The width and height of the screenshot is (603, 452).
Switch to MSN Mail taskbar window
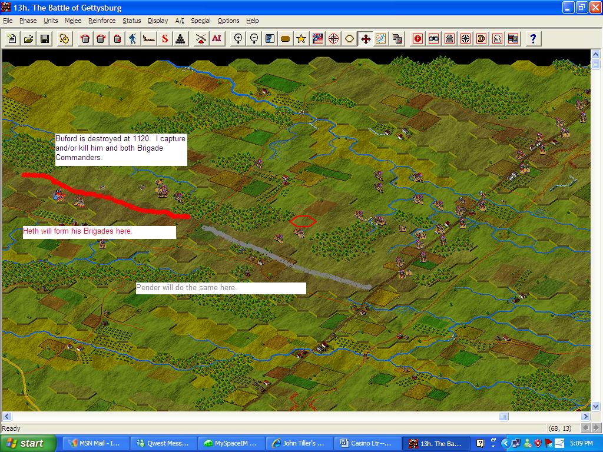96,443
